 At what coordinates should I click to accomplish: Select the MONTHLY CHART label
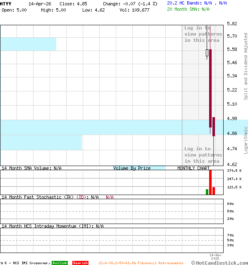tap(193, 168)
